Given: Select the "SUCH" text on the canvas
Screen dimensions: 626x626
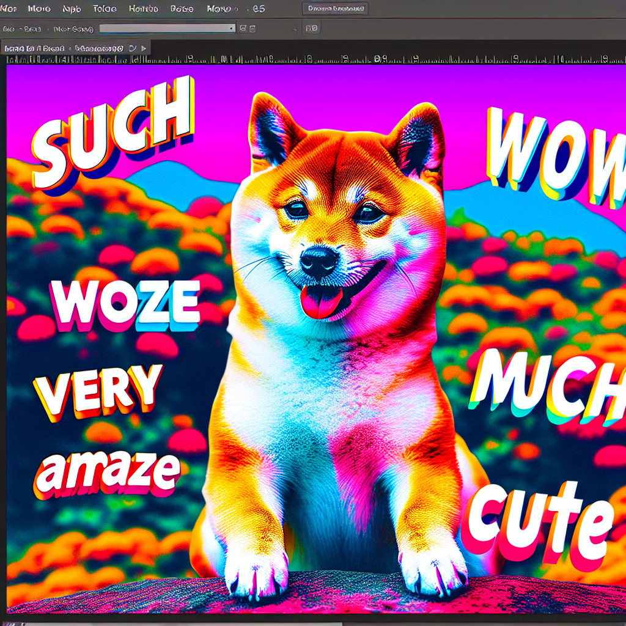Looking at the screenshot, I should (113, 134).
